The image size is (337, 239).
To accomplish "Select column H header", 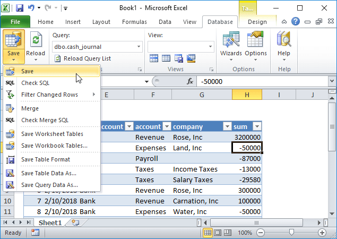I will pos(247,95).
